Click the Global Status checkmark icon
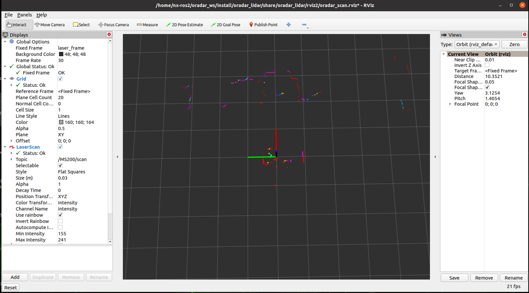 (x=12, y=66)
